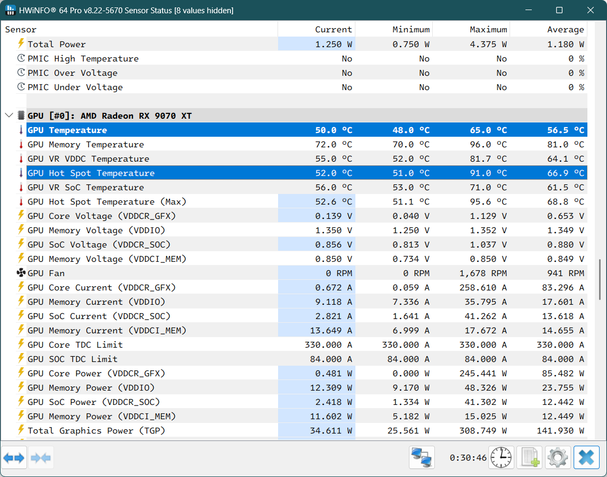Viewport: 607px width, 477px height.
Task: Select GPU SoC Voltage (VDDCR_SOC) row
Action: pyautogui.click(x=307, y=244)
